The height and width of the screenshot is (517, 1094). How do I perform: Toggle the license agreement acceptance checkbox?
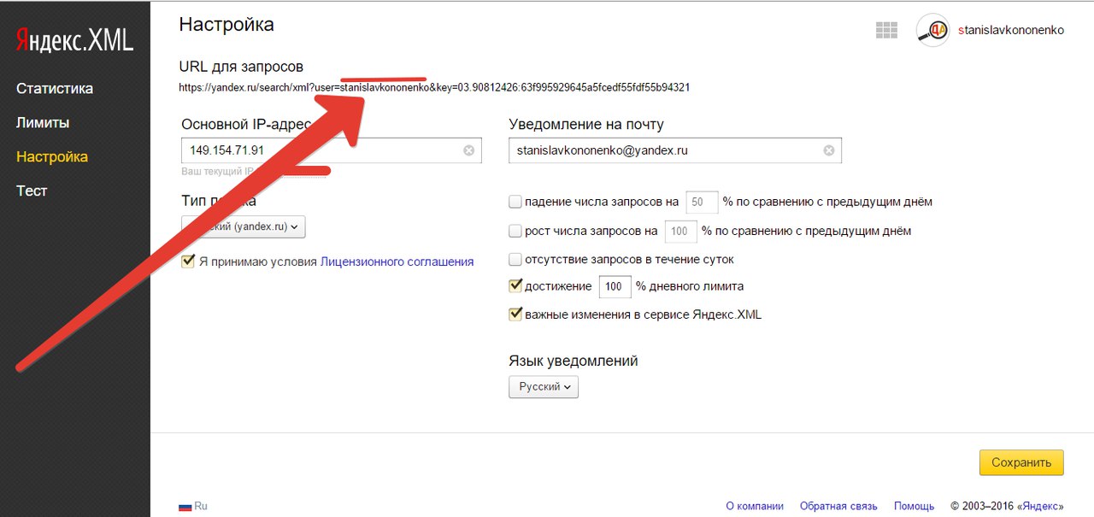tap(189, 261)
